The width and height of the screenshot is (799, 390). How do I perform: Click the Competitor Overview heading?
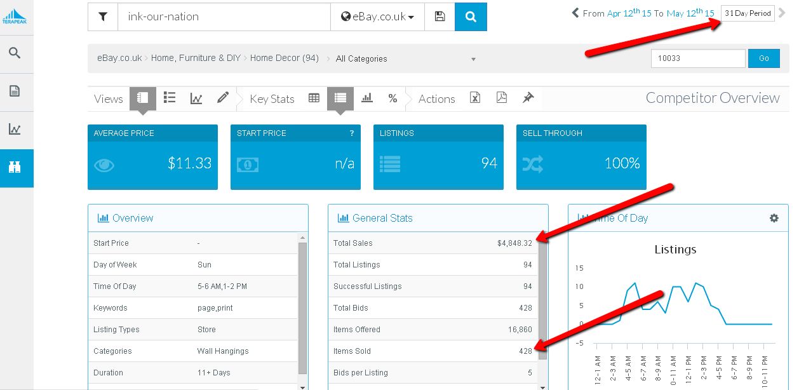pyautogui.click(x=713, y=98)
